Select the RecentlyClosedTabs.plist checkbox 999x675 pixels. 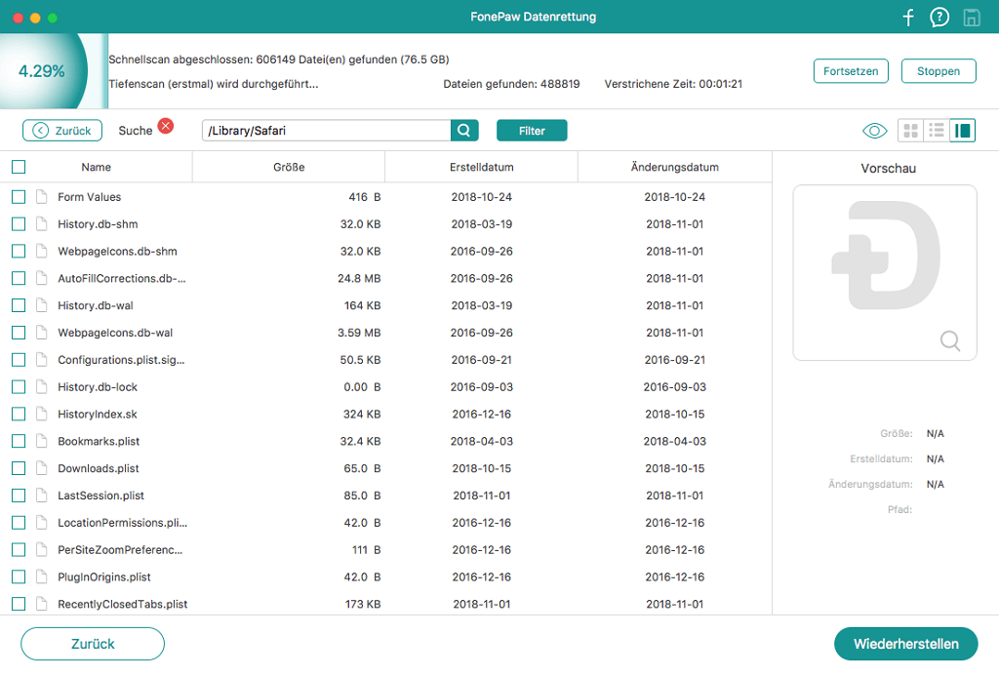pyautogui.click(x=19, y=604)
